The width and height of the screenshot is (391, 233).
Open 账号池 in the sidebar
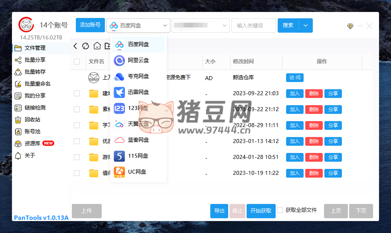coord(41,132)
